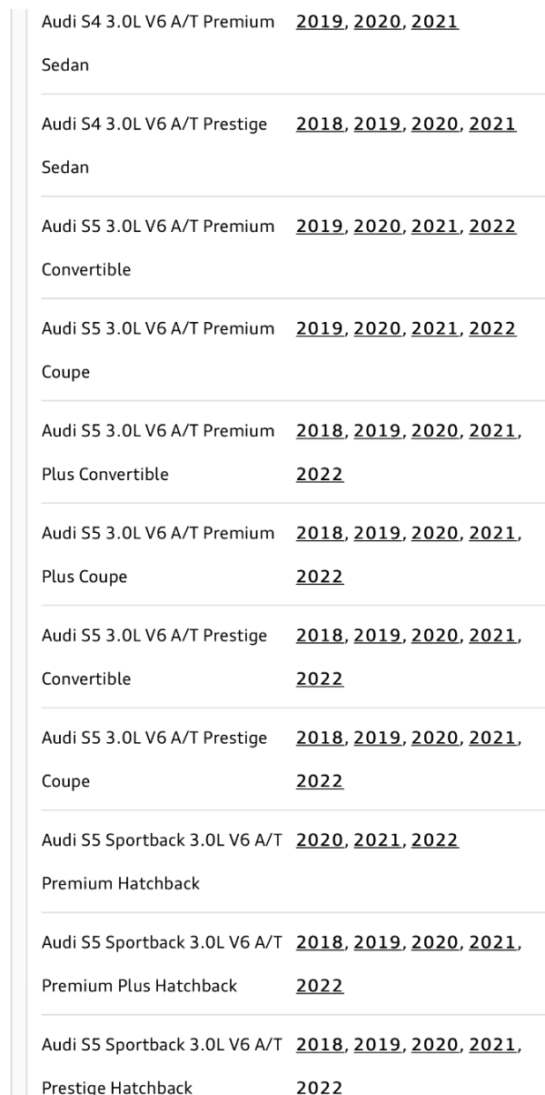
Task: Open 2019 for S5 Premium Plus Coupe
Action: [x=378, y=532]
